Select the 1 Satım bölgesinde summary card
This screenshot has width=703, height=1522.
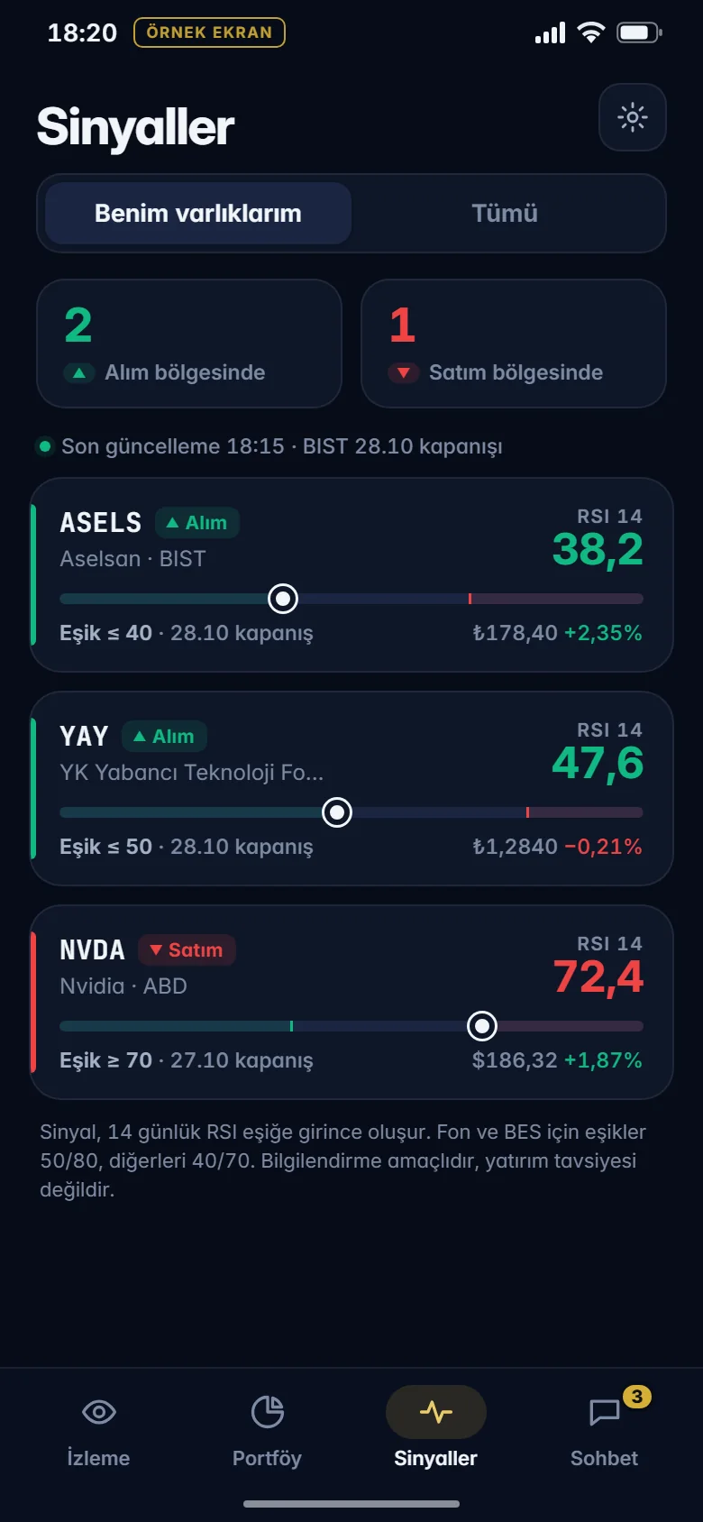point(514,344)
